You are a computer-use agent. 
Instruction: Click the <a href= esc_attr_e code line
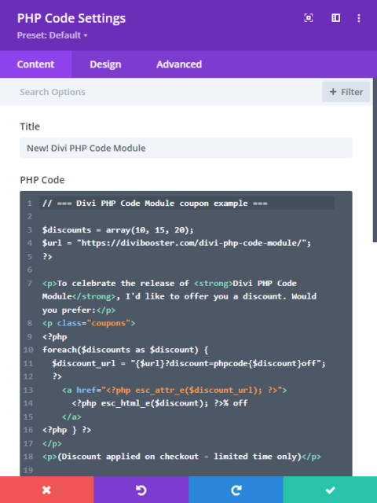(x=174, y=390)
